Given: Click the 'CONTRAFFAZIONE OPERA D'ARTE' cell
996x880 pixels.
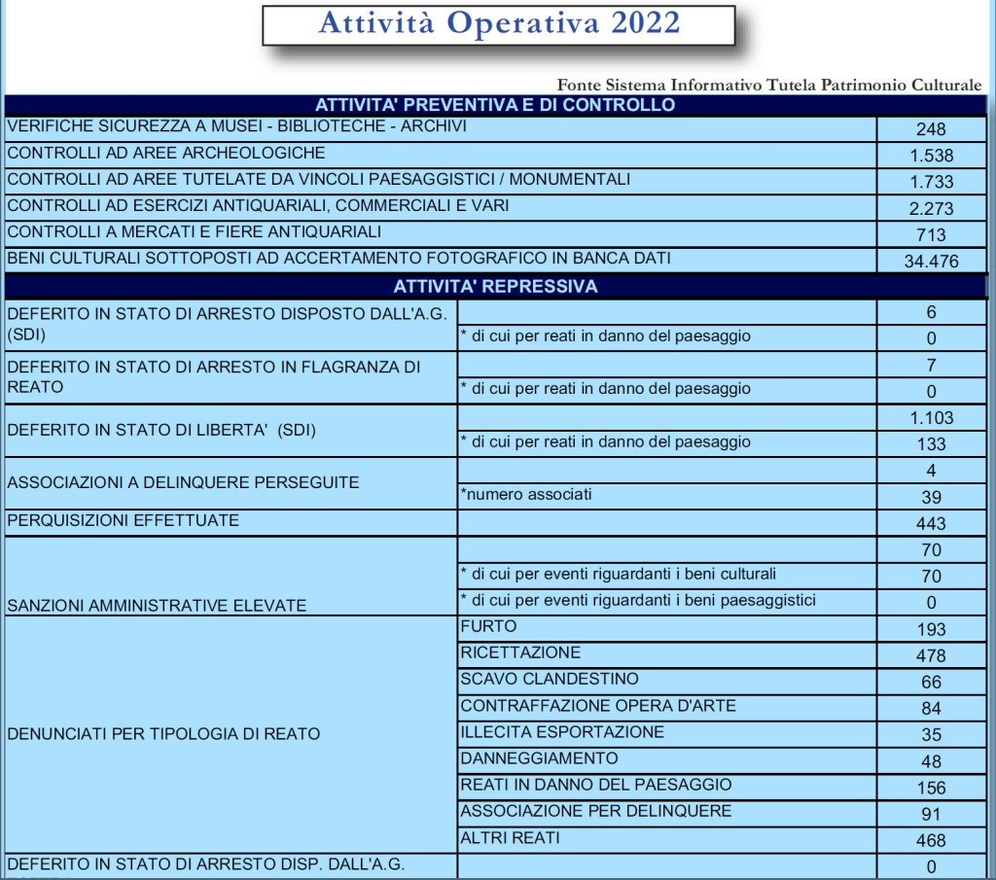Looking at the screenshot, I should pyautogui.click(x=598, y=706).
